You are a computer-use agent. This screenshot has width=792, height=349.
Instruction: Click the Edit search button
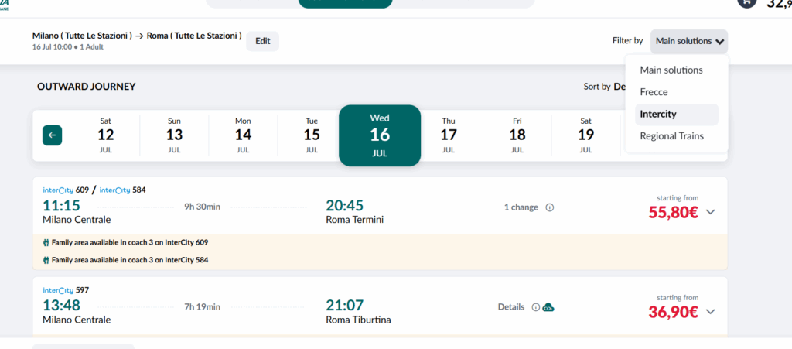263,42
